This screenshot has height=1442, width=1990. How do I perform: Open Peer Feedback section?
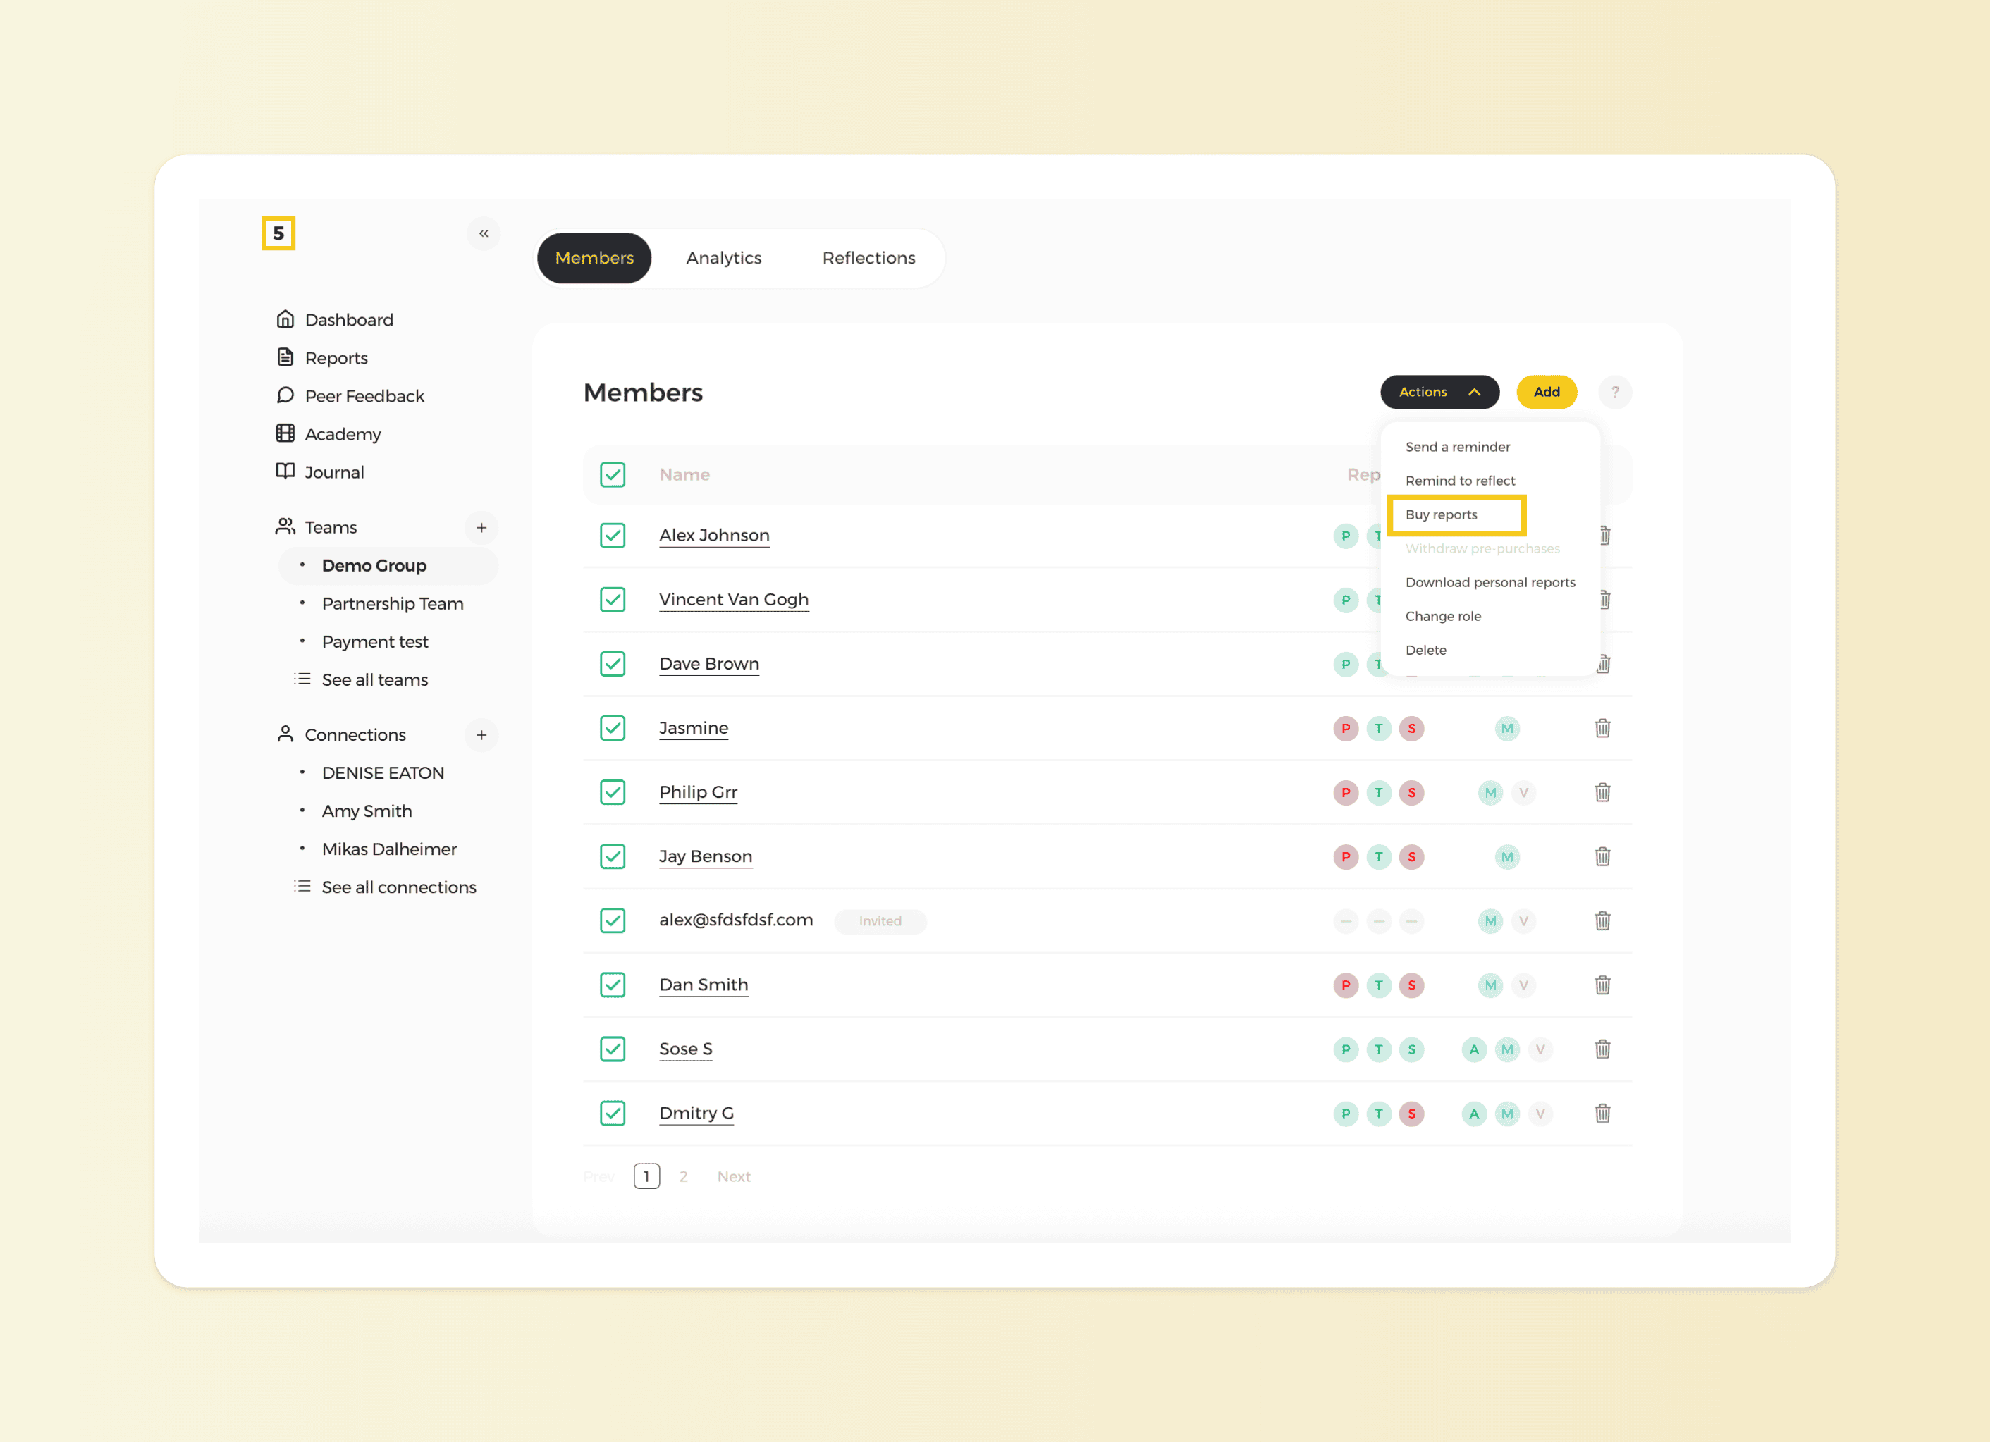(364, 395)
